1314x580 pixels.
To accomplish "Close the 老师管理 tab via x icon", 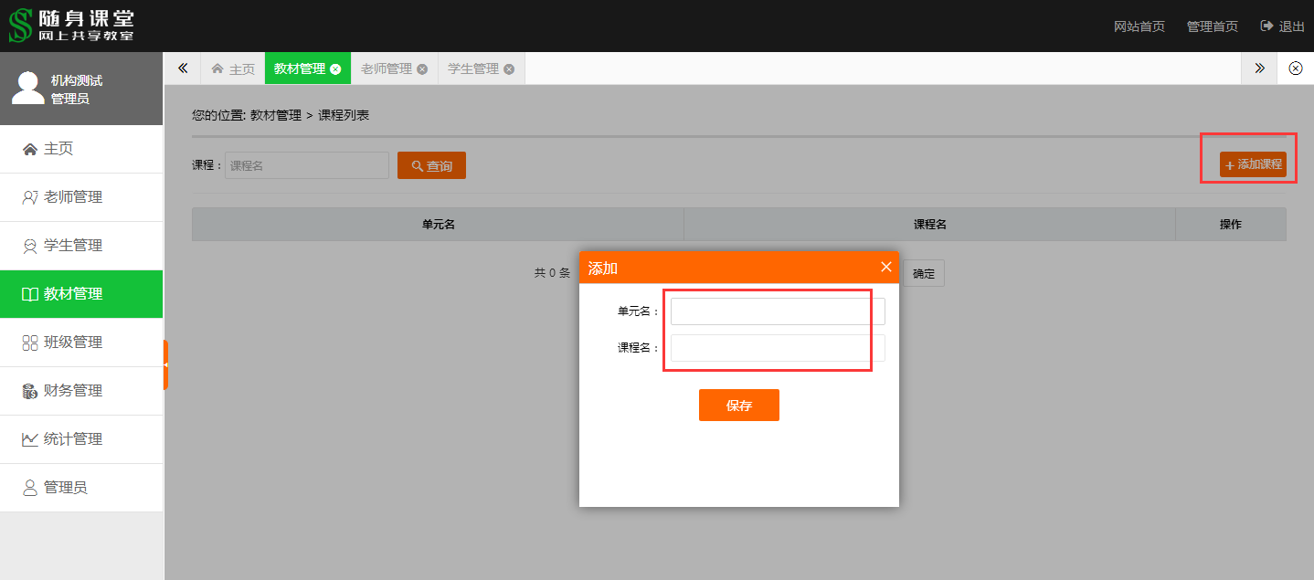I will coord(422,69).
